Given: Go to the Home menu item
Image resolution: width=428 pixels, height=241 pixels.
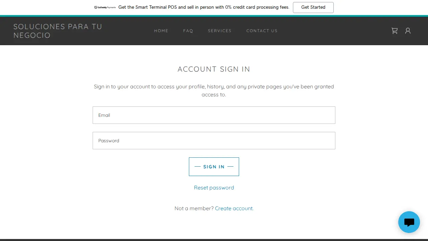Looking at the screenshot, I should click(x=161, y=31).
